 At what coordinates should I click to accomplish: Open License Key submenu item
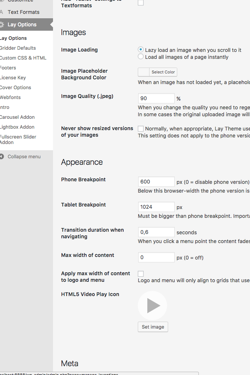[x=13, y=77]
